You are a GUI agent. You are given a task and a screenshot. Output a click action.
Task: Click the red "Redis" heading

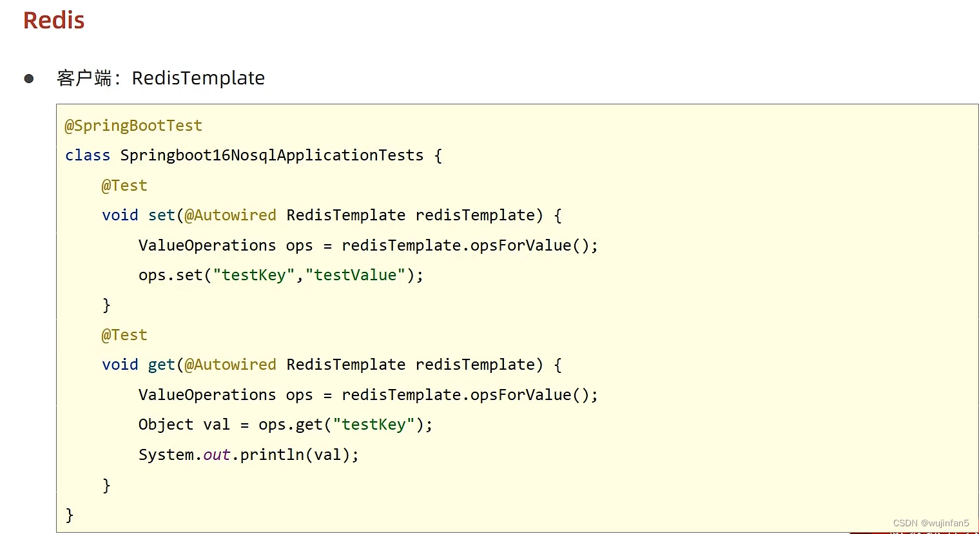[x=53, y=20]
